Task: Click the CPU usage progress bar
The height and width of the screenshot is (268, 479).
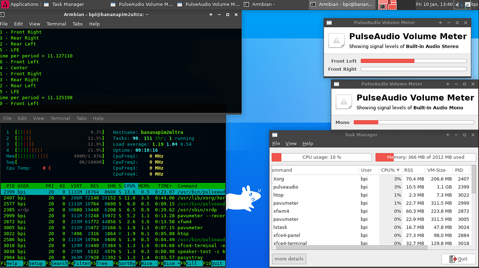Action: point(321,157)
